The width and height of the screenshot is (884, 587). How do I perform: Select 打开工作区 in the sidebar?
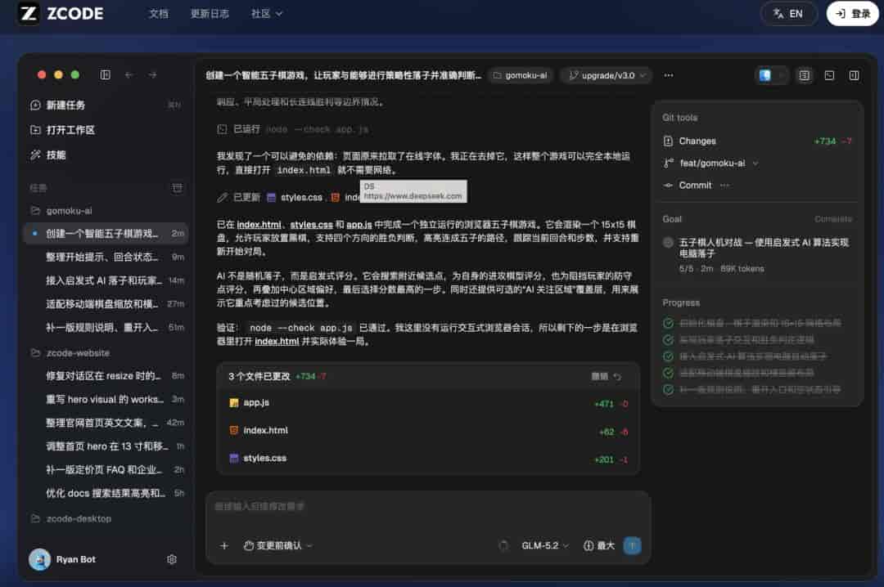coord(106,130)
